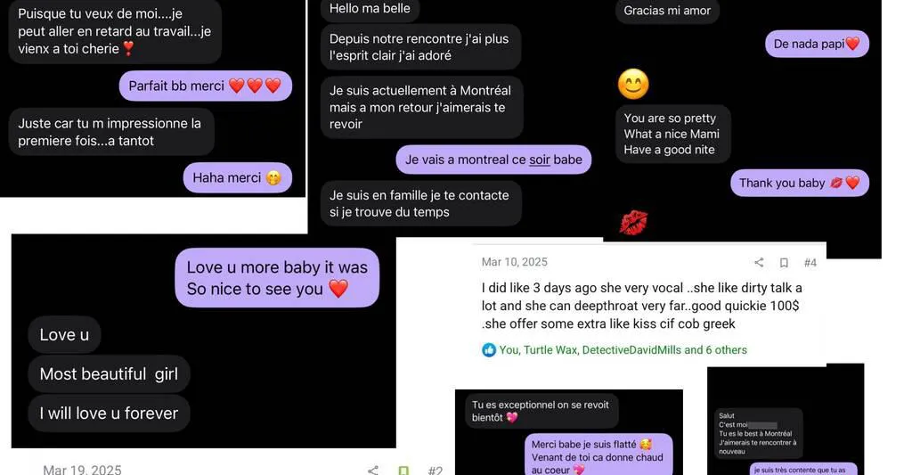912x475 pixels.
Task: Show the '6 others' who liked
Action: pos(727,350)
